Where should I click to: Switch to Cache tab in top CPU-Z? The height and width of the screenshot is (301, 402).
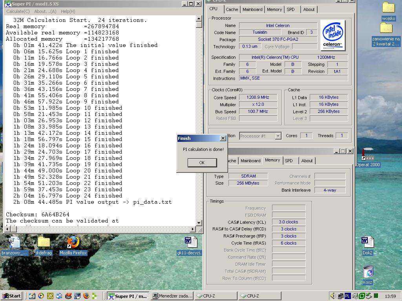point(232,9)
